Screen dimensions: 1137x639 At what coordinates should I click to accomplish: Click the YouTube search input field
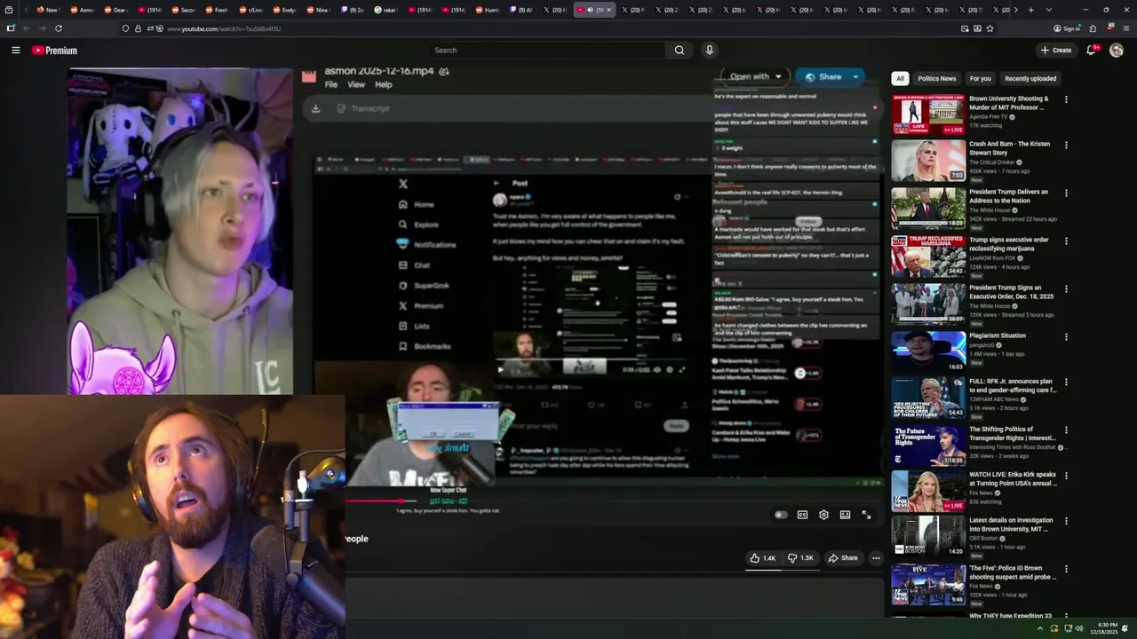tap(546, 51)
